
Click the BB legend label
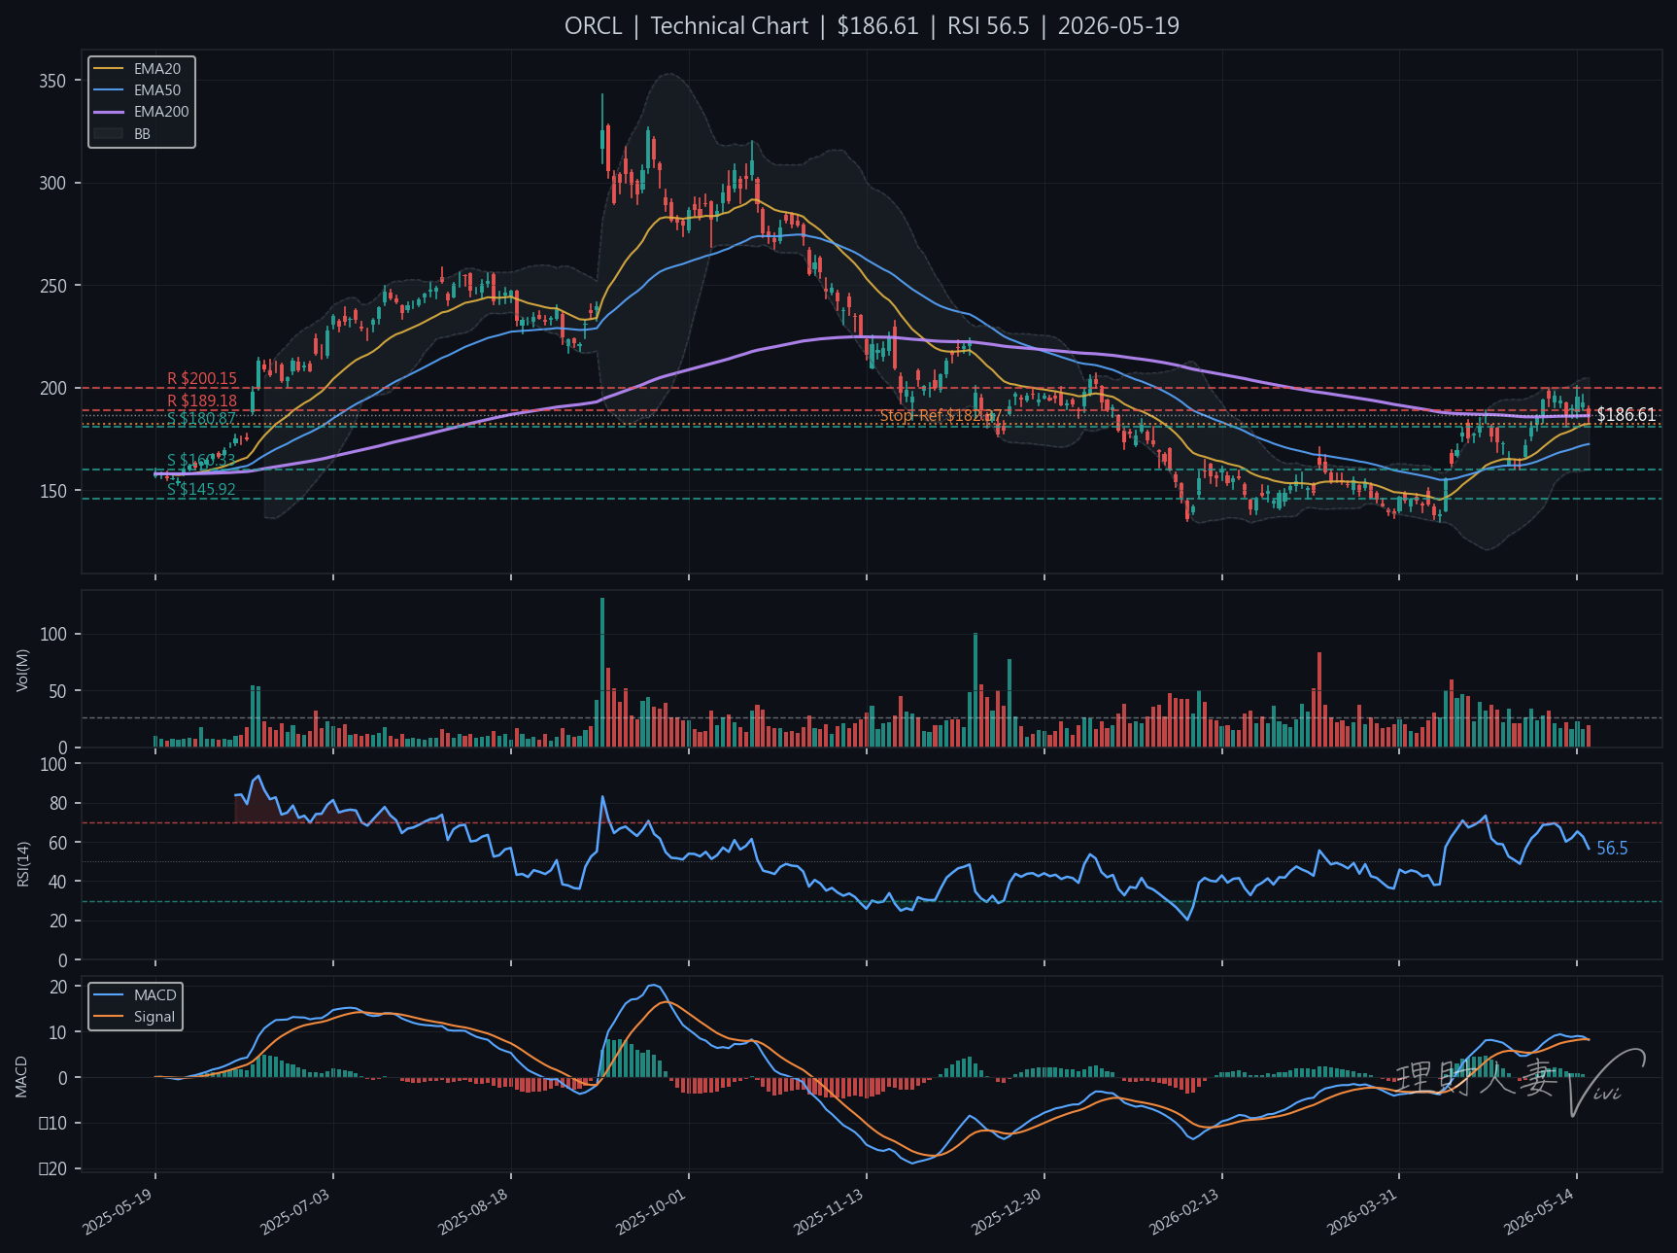[x=143, y=134]
